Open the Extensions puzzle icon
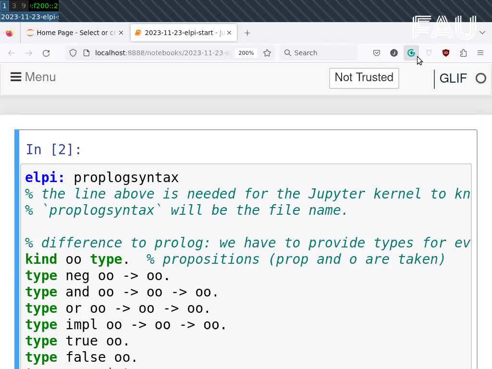 click(463, 53)
